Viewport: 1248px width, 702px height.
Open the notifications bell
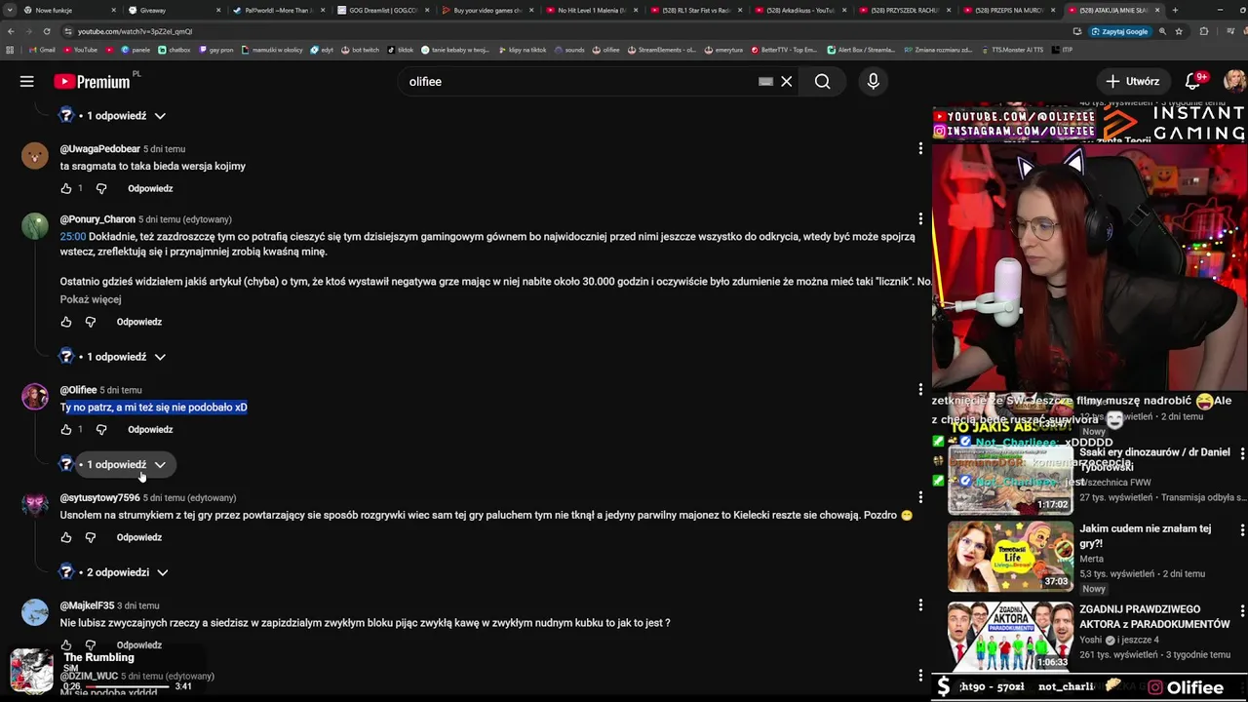(x=1192, y=82)
